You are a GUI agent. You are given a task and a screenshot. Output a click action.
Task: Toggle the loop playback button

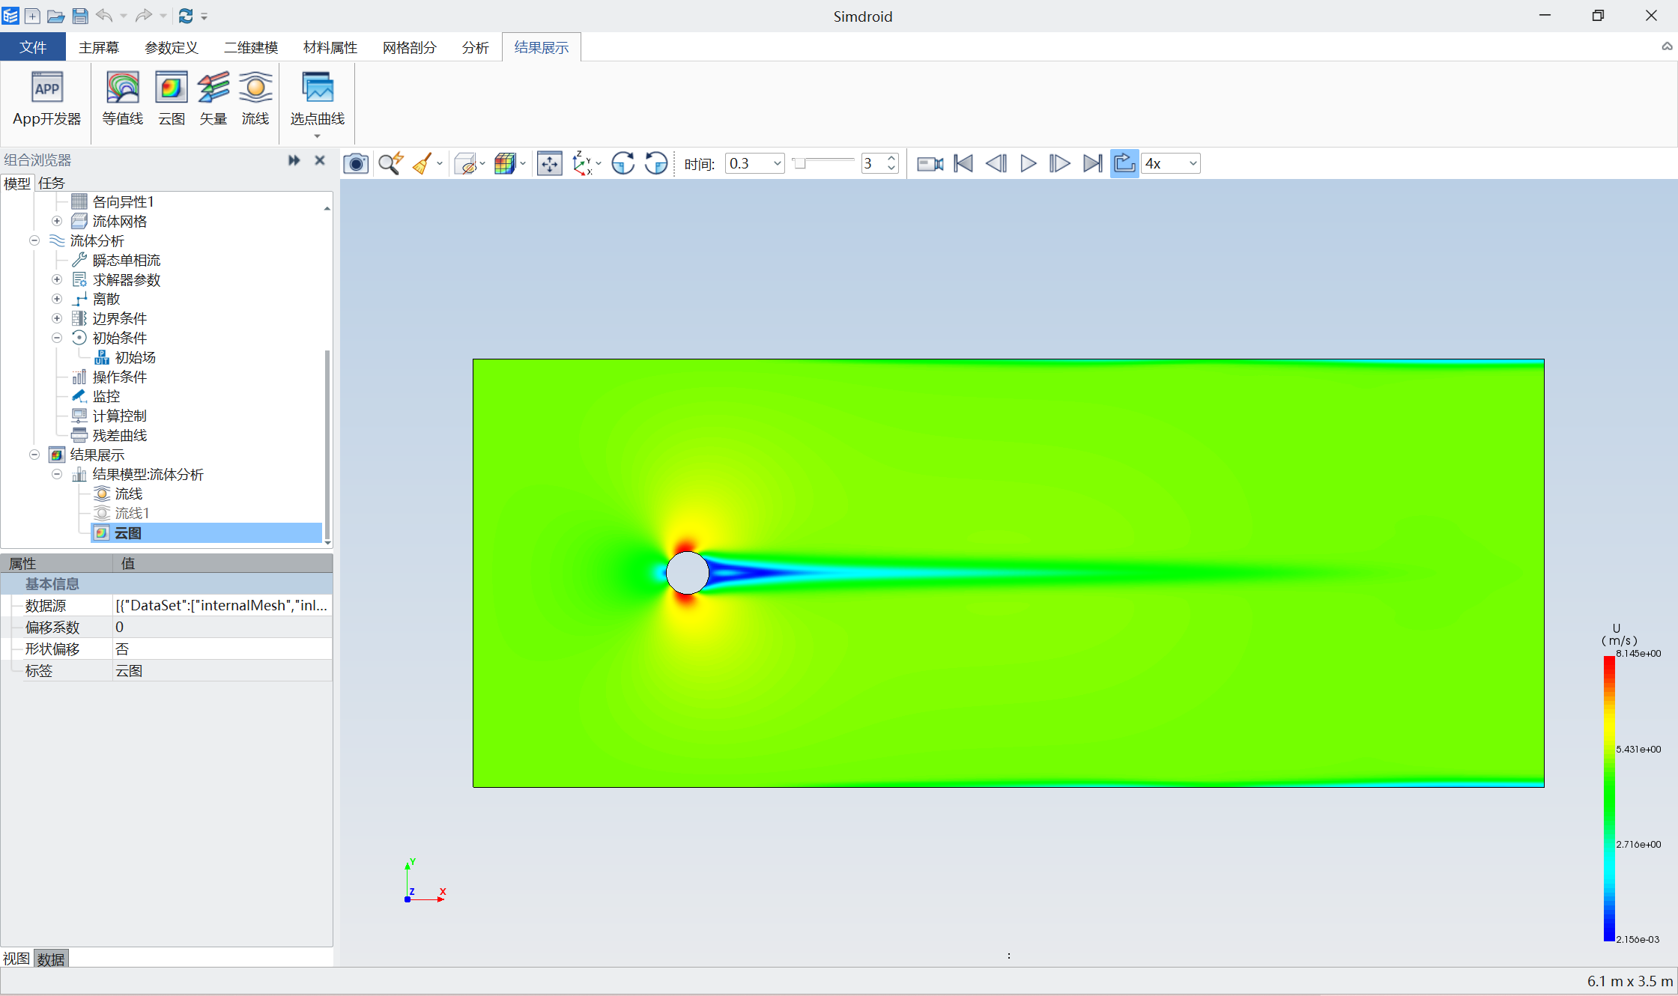coord(1124,163)
